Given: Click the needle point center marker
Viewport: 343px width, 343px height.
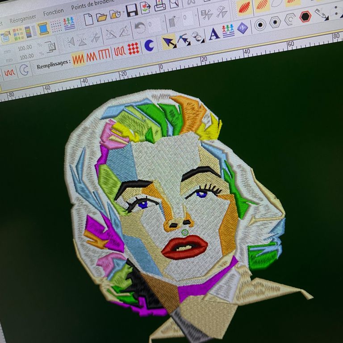Looking at the screenshot, I should [x=185, y=232].
